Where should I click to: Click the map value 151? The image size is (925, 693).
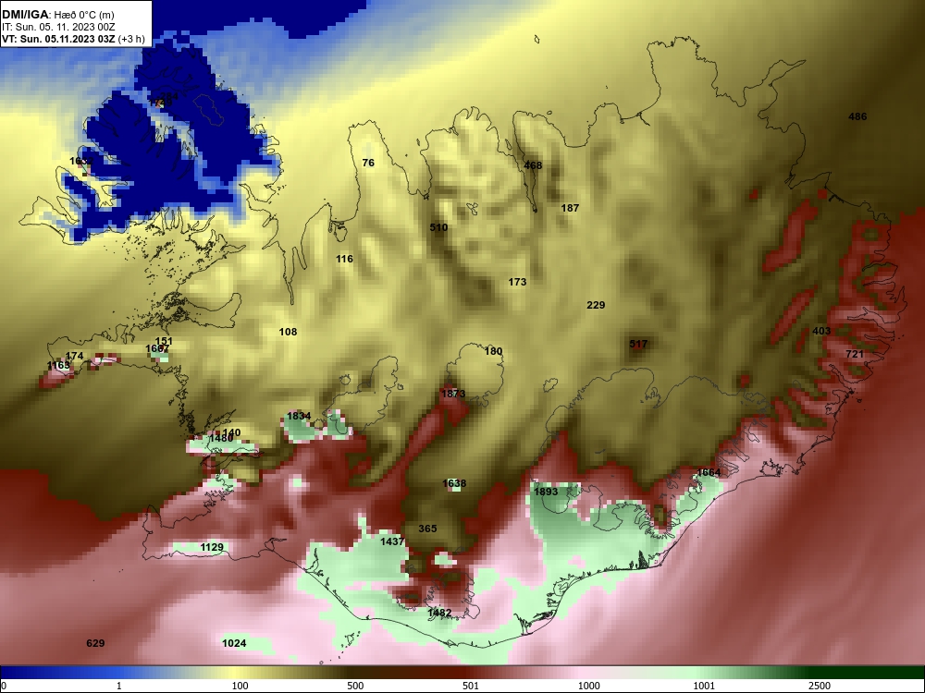click(164, 341)
